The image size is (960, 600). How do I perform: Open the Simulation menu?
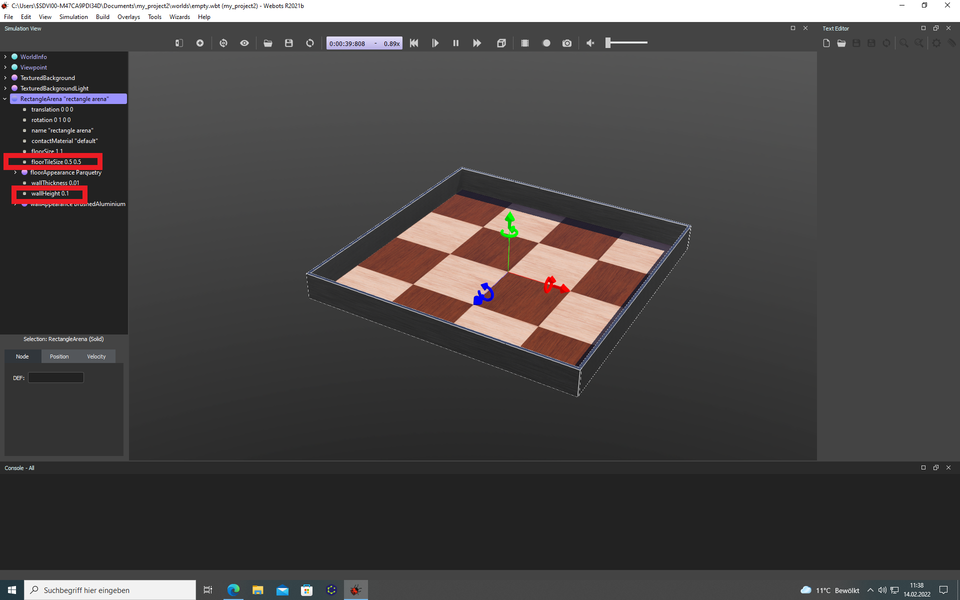(73, 17)
